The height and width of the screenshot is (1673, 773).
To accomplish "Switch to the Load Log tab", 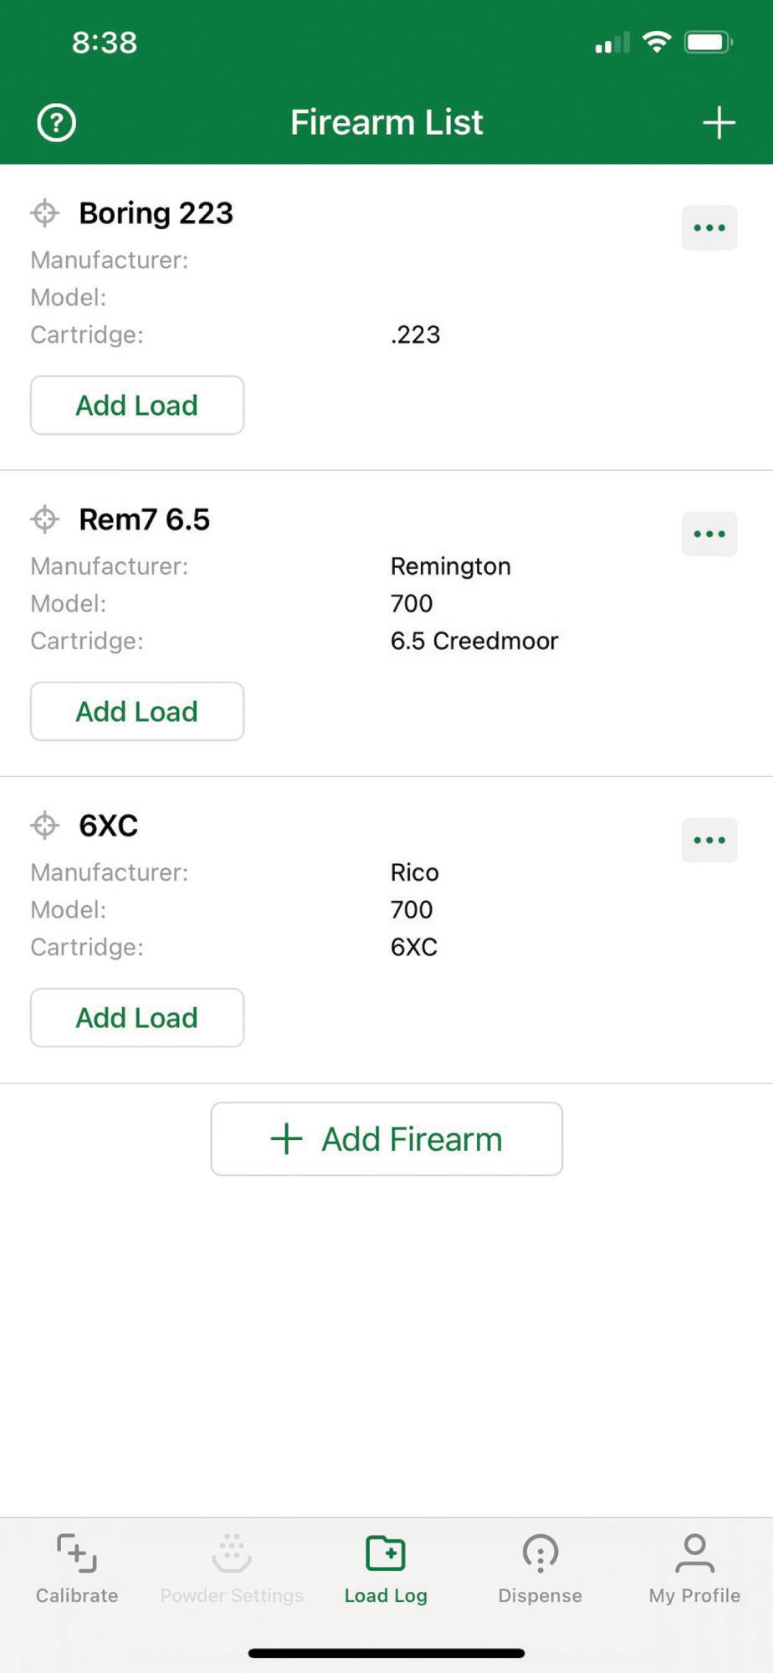I will (386, 1568).
